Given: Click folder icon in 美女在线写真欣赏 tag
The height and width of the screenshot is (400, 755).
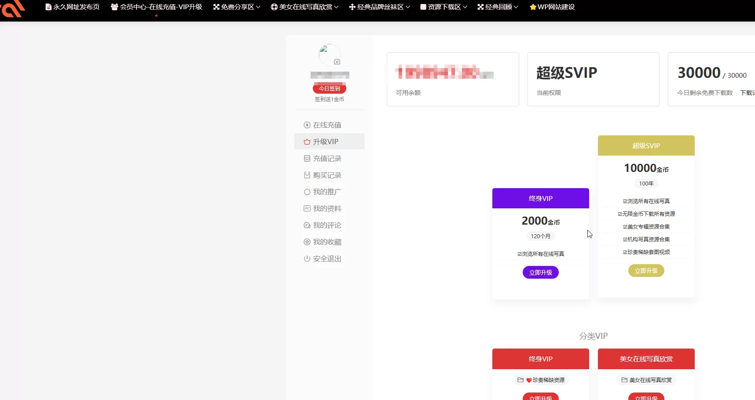Looking at the screenshot, I should coord(624,380).
